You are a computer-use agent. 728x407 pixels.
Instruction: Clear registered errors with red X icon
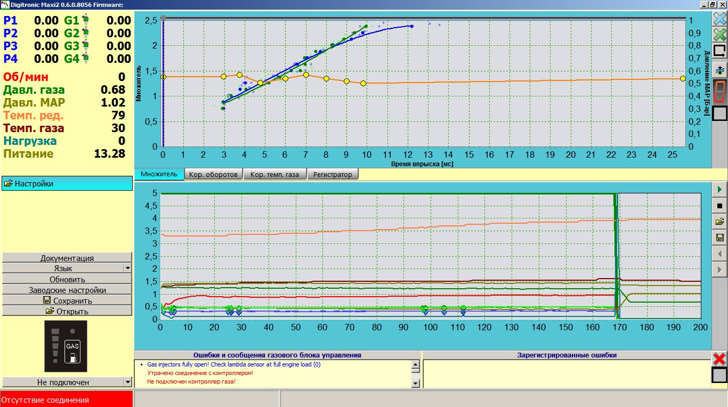tap(719, 359)
